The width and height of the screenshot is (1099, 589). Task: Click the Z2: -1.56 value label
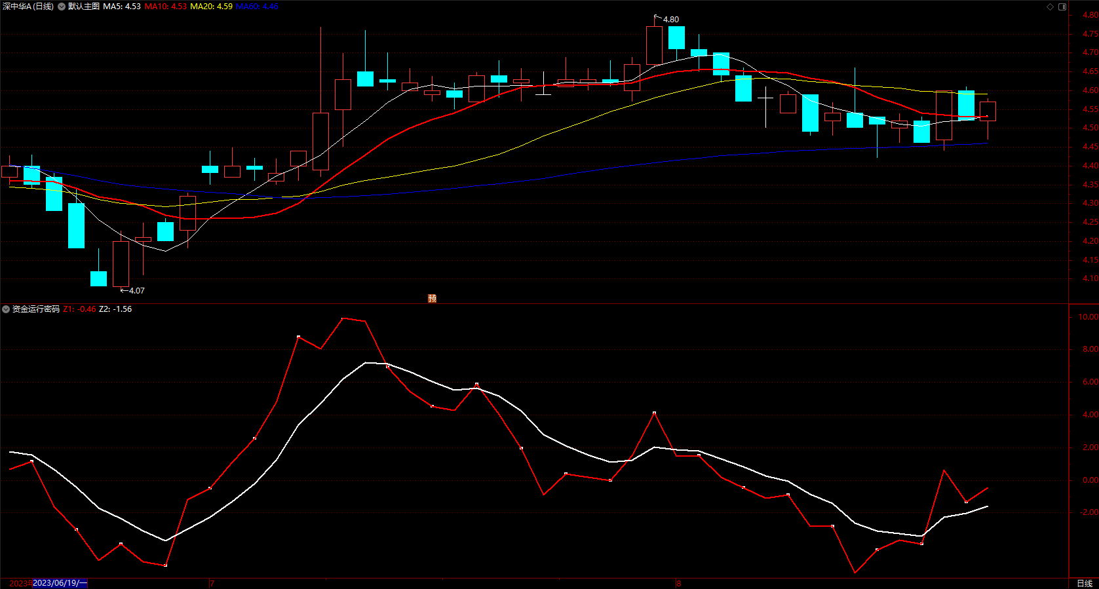click(x=115, y=309)
